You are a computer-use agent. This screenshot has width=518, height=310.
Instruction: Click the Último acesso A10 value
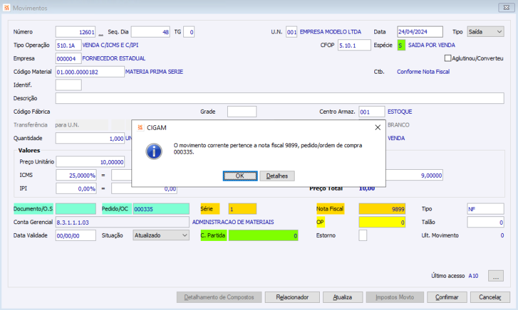tap(473, 276)
